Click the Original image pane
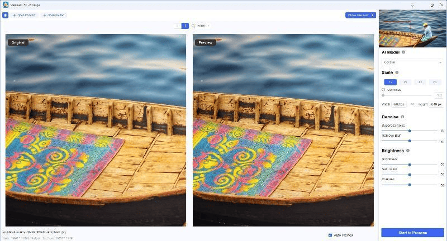 96,131
